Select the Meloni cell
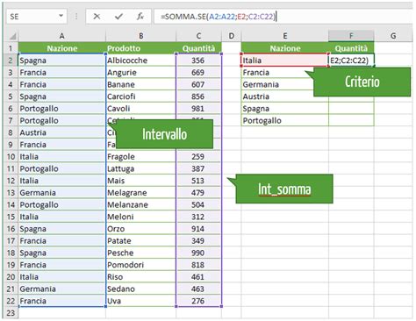This screenshot has height=321, width=416. [x=140, y=217]
